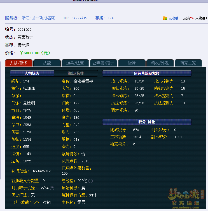The width and height of the screenshot is (208, 211).
Task: Click the price ￥6800.00 text
Action: (35, 53)
